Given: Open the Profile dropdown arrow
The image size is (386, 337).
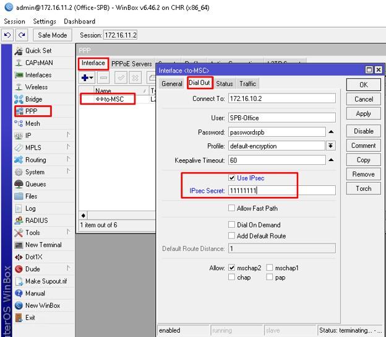Looking at the screenshot, I should click(330, 146).
